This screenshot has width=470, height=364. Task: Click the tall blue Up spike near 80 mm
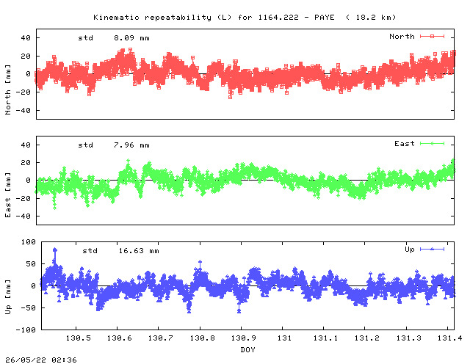[54, 256]
